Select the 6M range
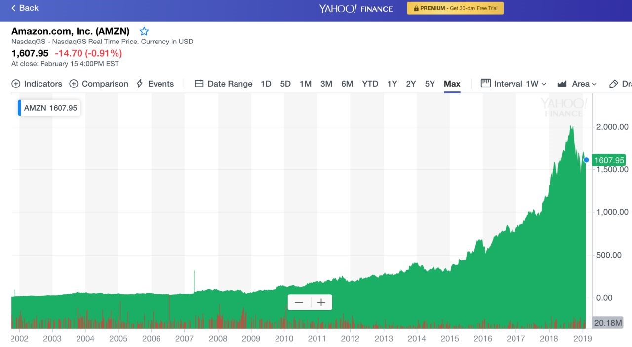This screenshot has height=347, width=632. 347,84
